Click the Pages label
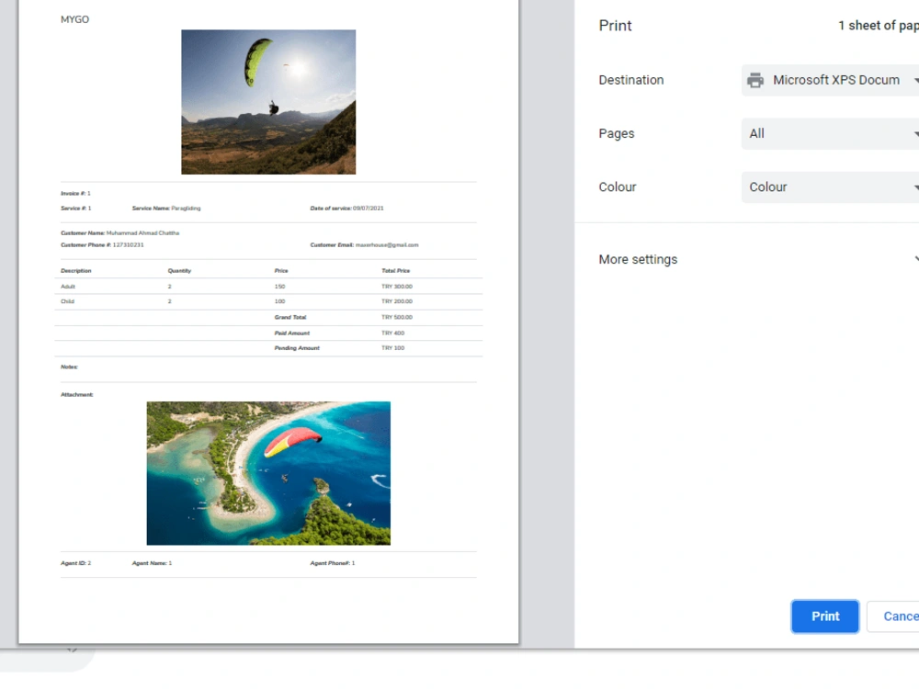Viewport: 919px width, 689px height. (x=616, y=133)
